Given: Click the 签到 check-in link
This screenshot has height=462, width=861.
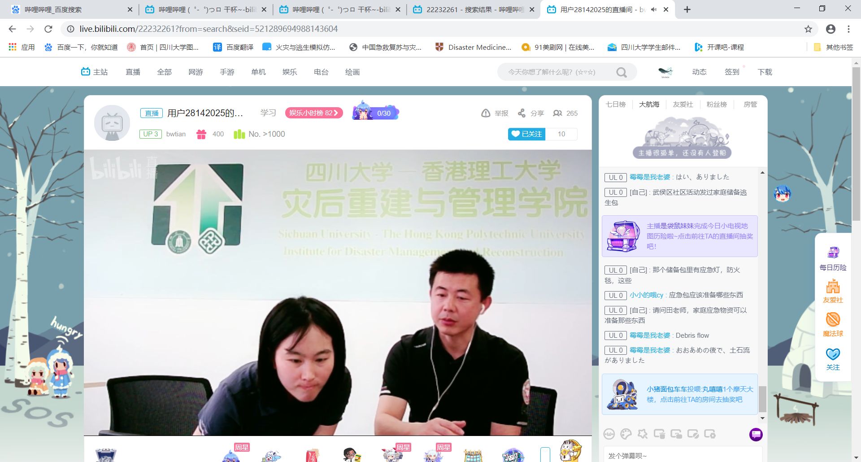Looking at the screenshot, I should coord(732,72).
